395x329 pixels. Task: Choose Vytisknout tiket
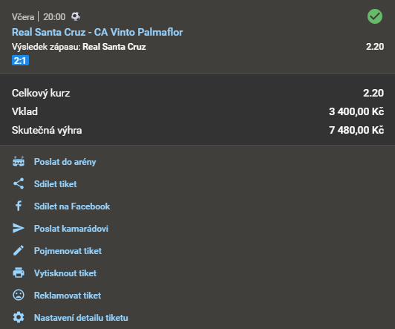[65, 273]
